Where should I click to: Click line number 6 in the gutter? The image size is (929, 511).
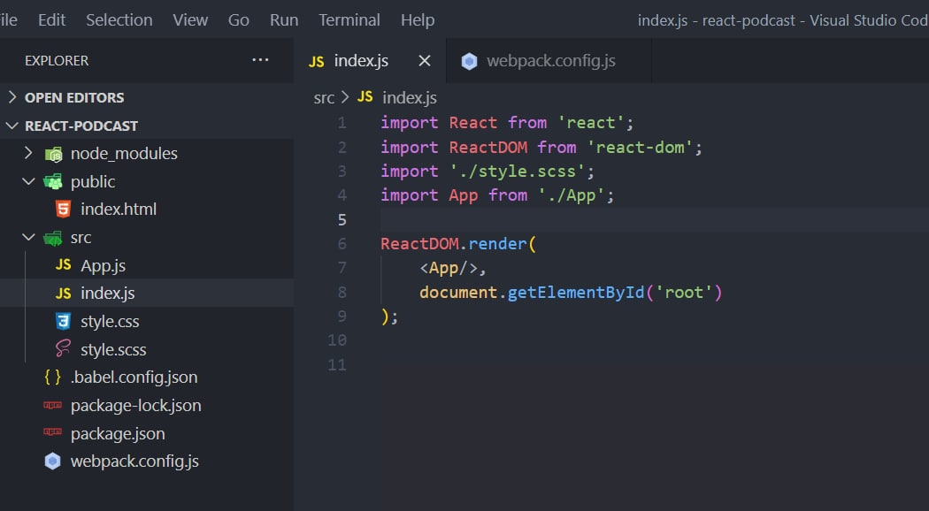coord(342,244)
